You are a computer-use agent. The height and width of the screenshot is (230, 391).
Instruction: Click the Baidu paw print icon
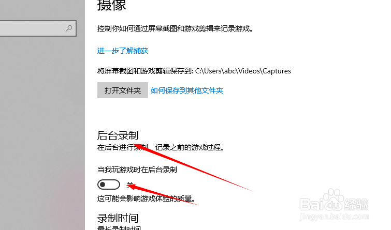pos(332,197)
